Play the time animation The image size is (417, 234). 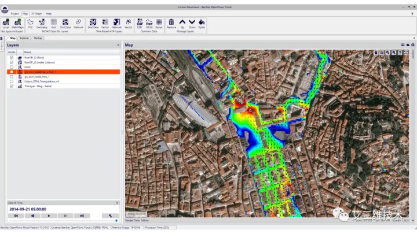pyautogui.click(x=49, y=216)
